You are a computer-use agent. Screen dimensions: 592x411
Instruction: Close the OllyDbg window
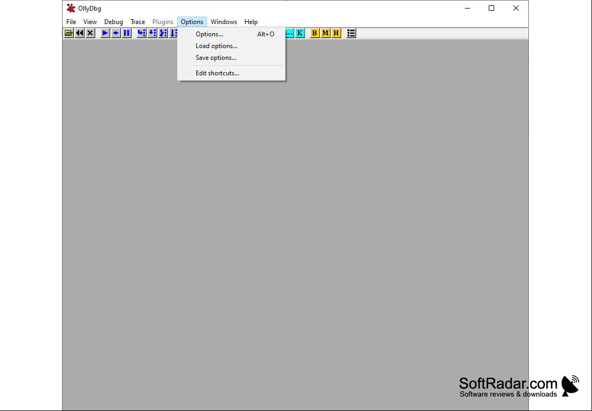(x=516, y=9)
